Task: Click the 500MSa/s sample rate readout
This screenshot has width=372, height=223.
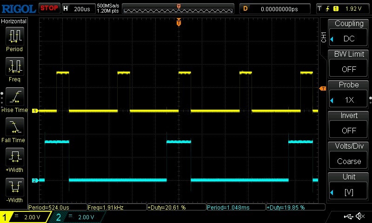Action: click(108, 6)
